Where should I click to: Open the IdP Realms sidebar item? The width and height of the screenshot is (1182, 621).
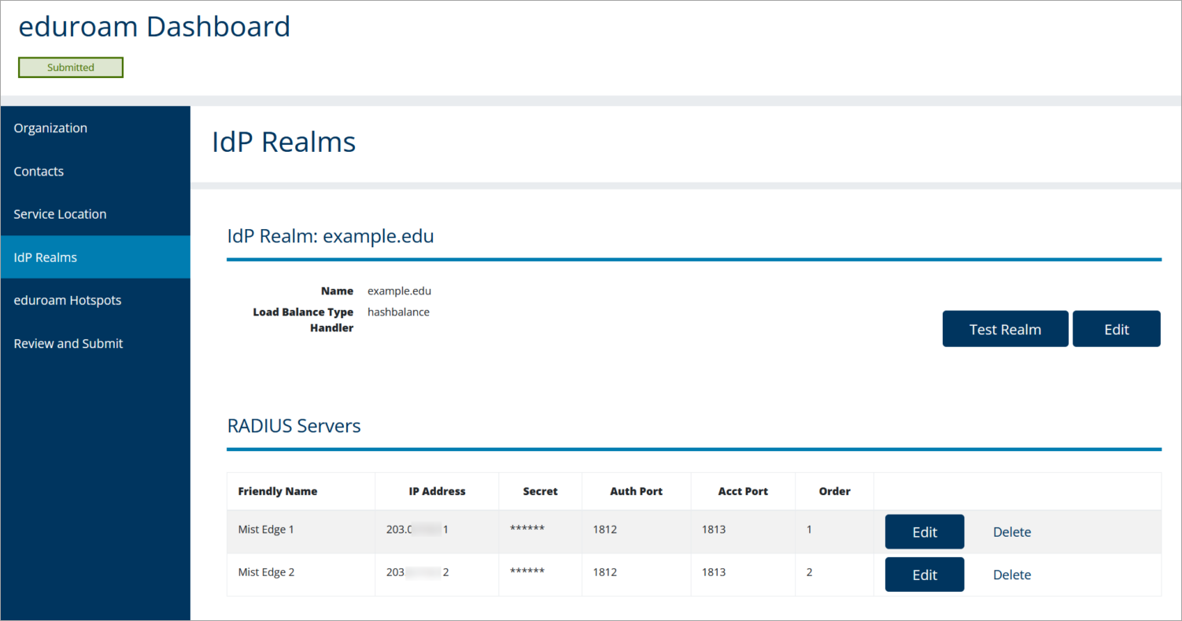[x=46, y=257]
